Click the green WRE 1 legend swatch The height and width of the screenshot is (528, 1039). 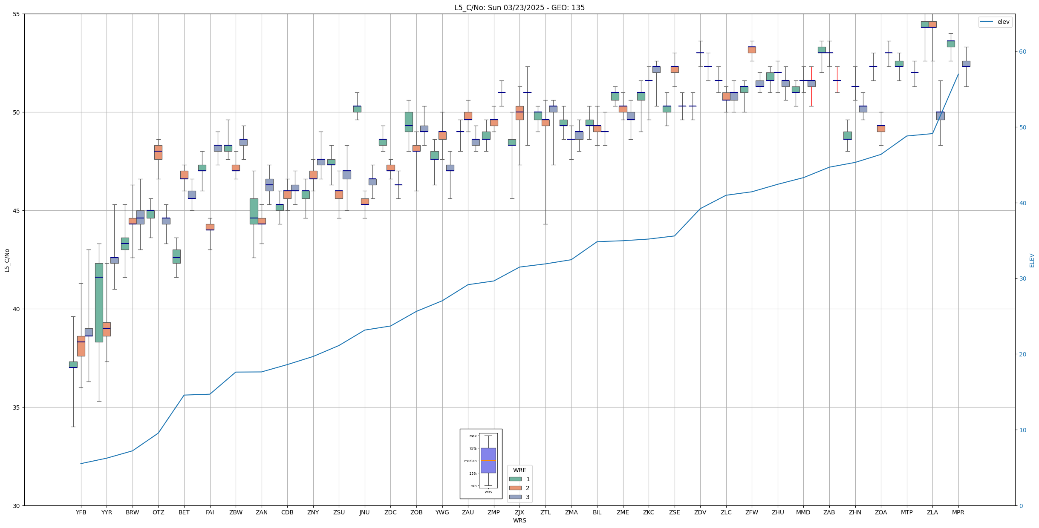(515, 479)
